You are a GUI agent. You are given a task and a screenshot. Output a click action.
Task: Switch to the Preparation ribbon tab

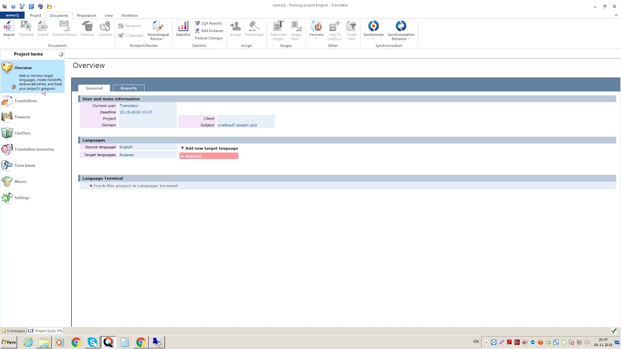click(x=86, y=16)
